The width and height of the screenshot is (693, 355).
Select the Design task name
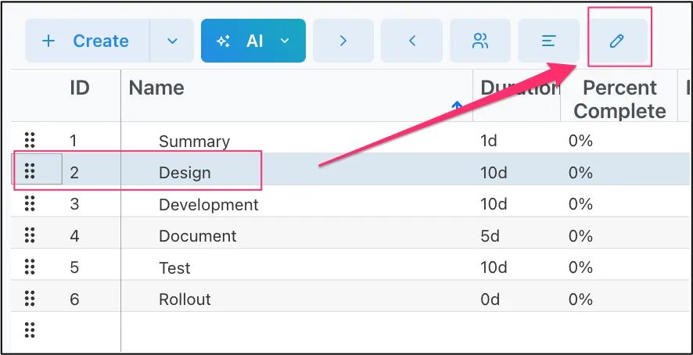tap(185, 173)
